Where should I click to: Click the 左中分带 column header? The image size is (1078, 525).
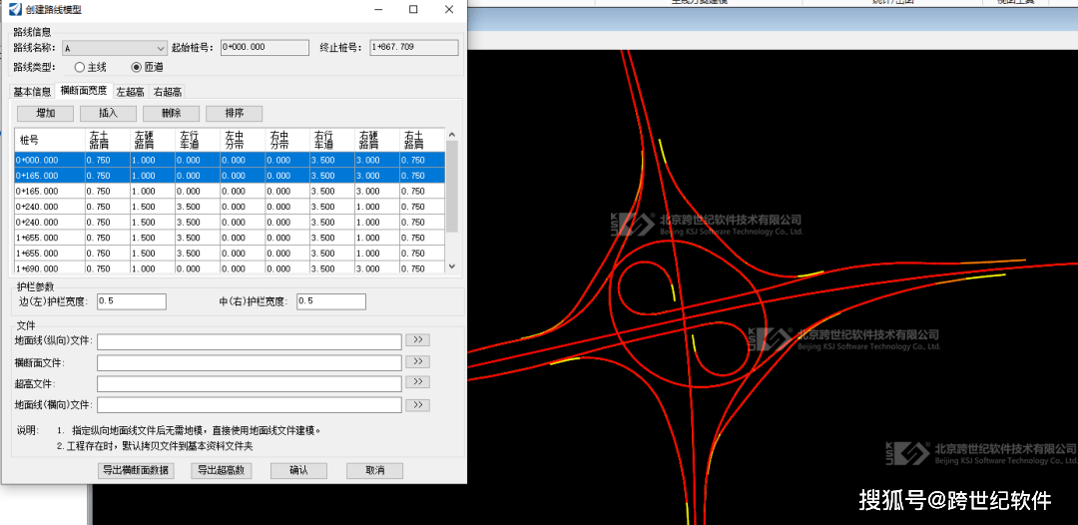[242, 140]
